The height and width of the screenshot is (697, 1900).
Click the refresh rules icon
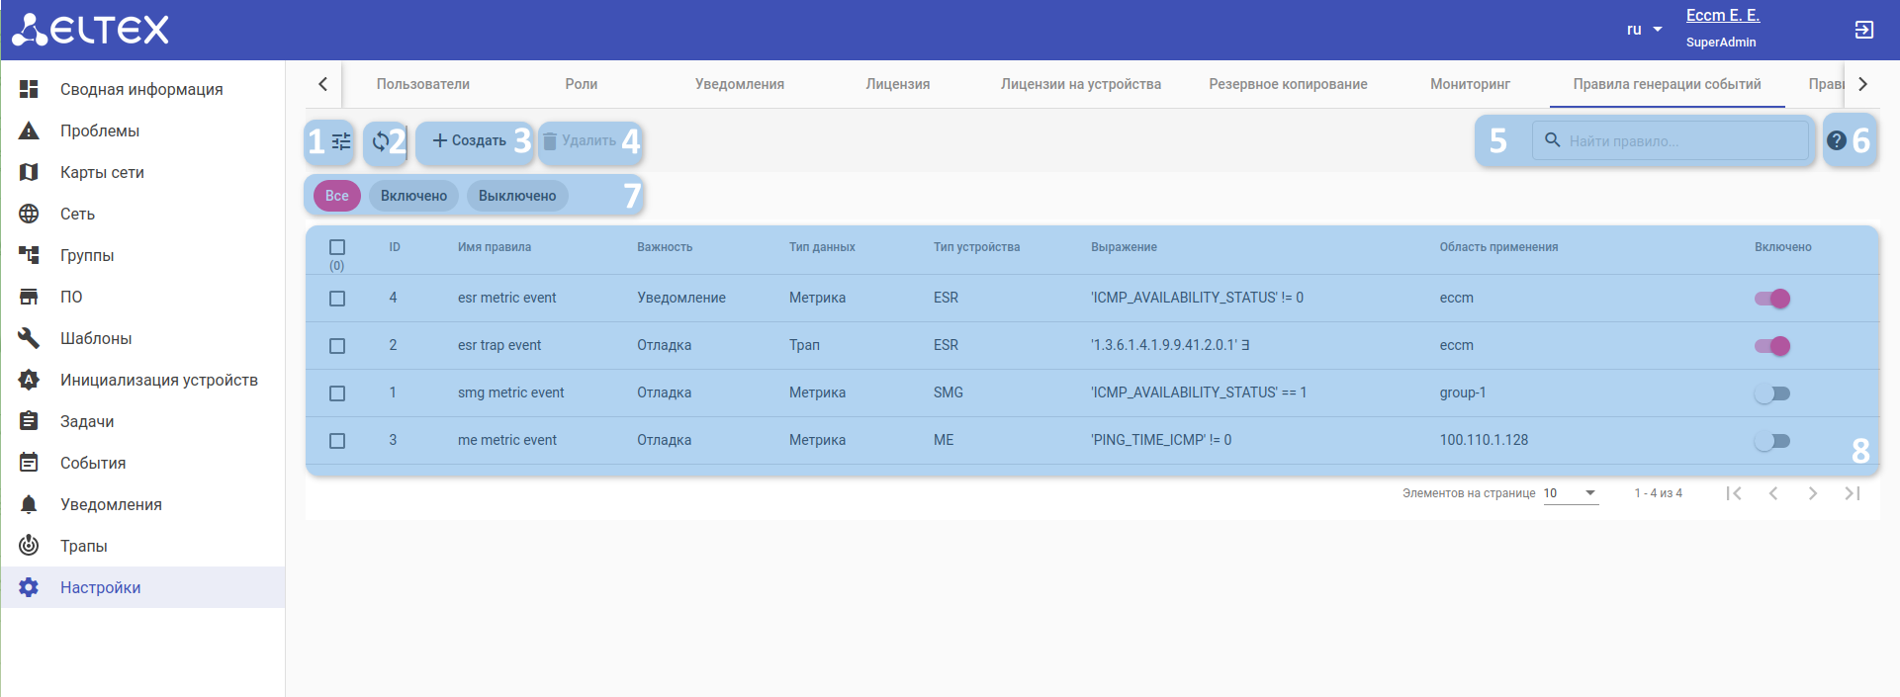pos(380,141)
